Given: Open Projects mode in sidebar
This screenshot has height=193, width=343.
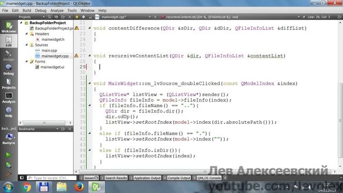Looking at the screenshot, I should point(9,84).
